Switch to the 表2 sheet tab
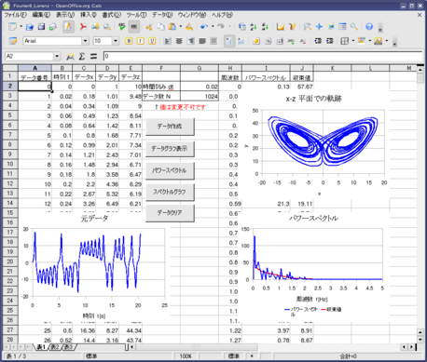Screen dimensions: 427x362 (55, 347)
